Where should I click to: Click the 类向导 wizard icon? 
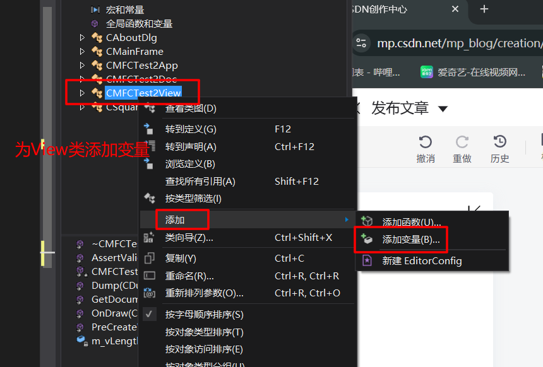click(149, 237)
